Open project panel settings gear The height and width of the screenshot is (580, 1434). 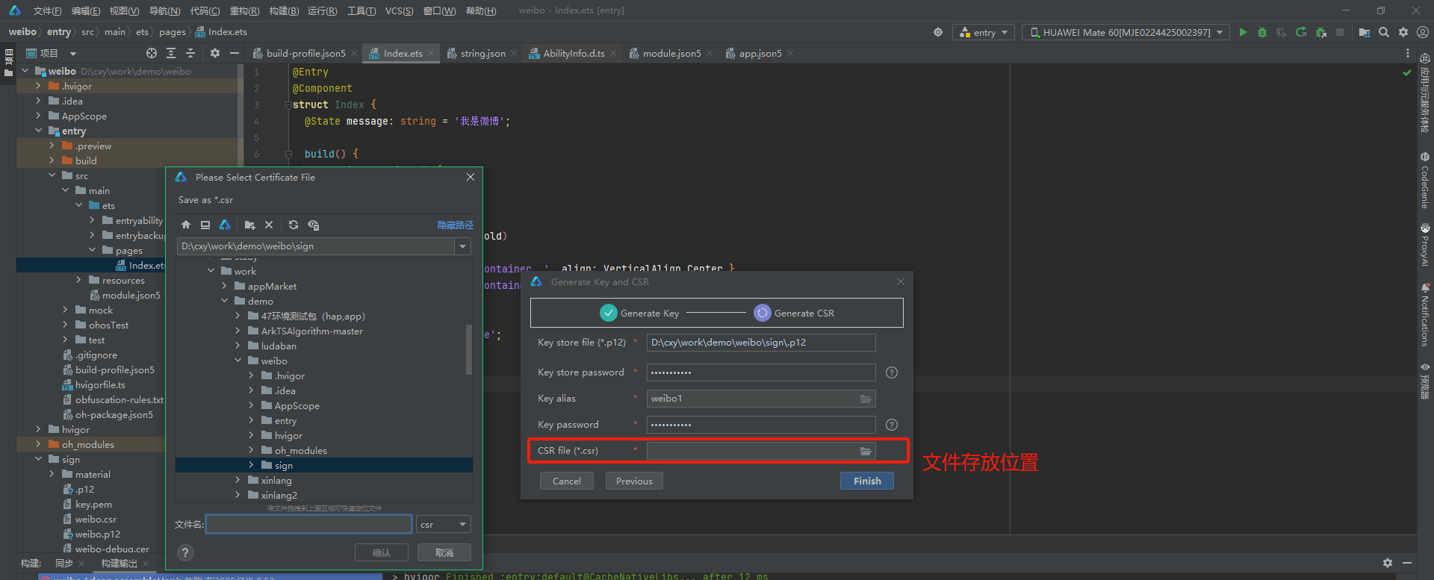point(215,53)
